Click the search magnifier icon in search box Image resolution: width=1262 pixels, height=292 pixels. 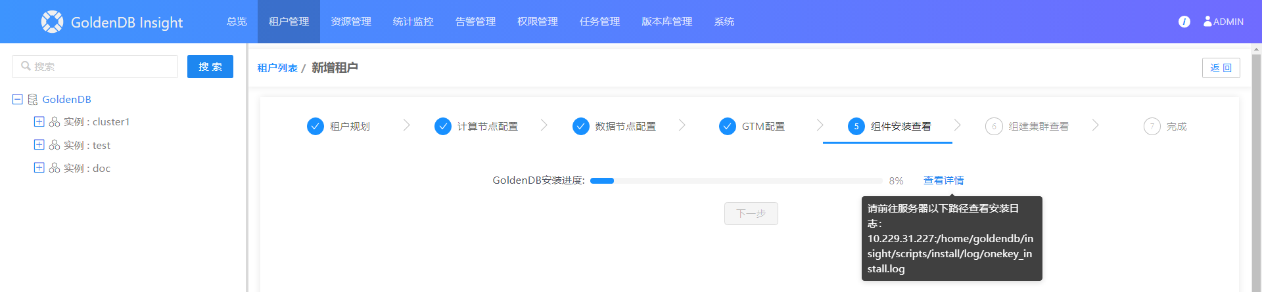26,66
